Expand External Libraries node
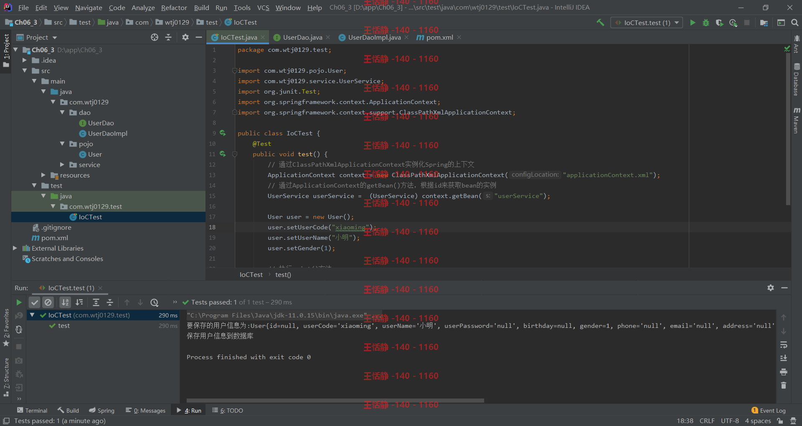802x426 pixels. [x=15, y=248]
